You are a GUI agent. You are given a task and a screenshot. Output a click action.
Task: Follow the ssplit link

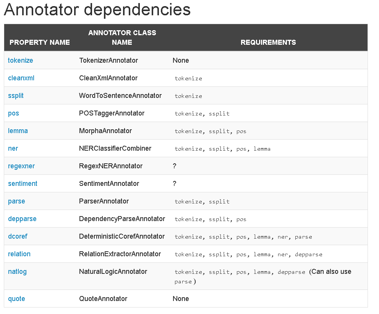coord(16,96)
